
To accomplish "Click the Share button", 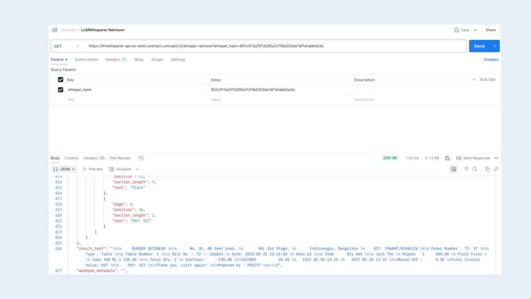I will pyautogui.click(x=490, y=30).
